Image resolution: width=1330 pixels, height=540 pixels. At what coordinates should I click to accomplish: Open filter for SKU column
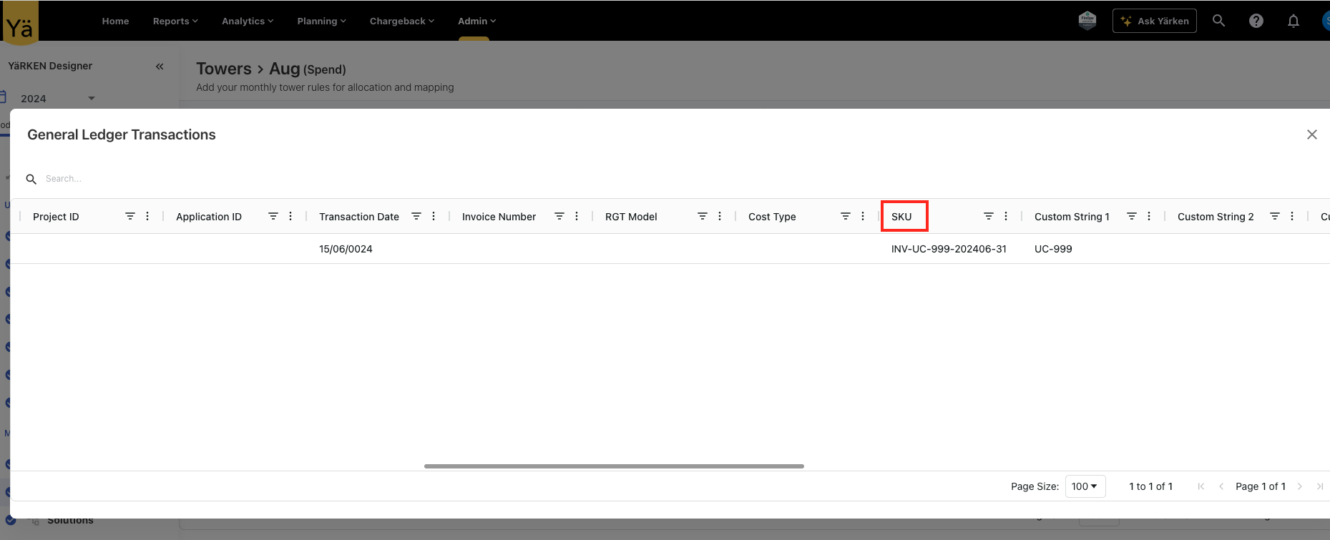(x=989, y=216)
